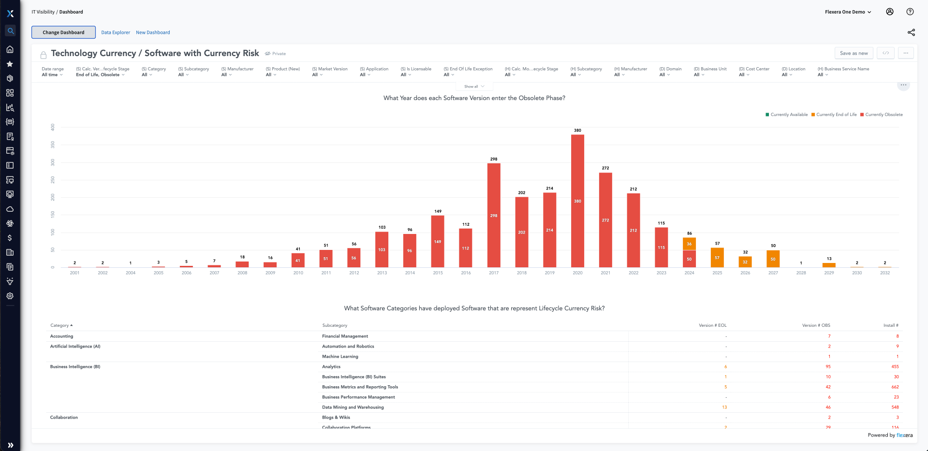Open the Home icon in left navigation
This screenshot has width=928, height=451.
pos(10,49)
